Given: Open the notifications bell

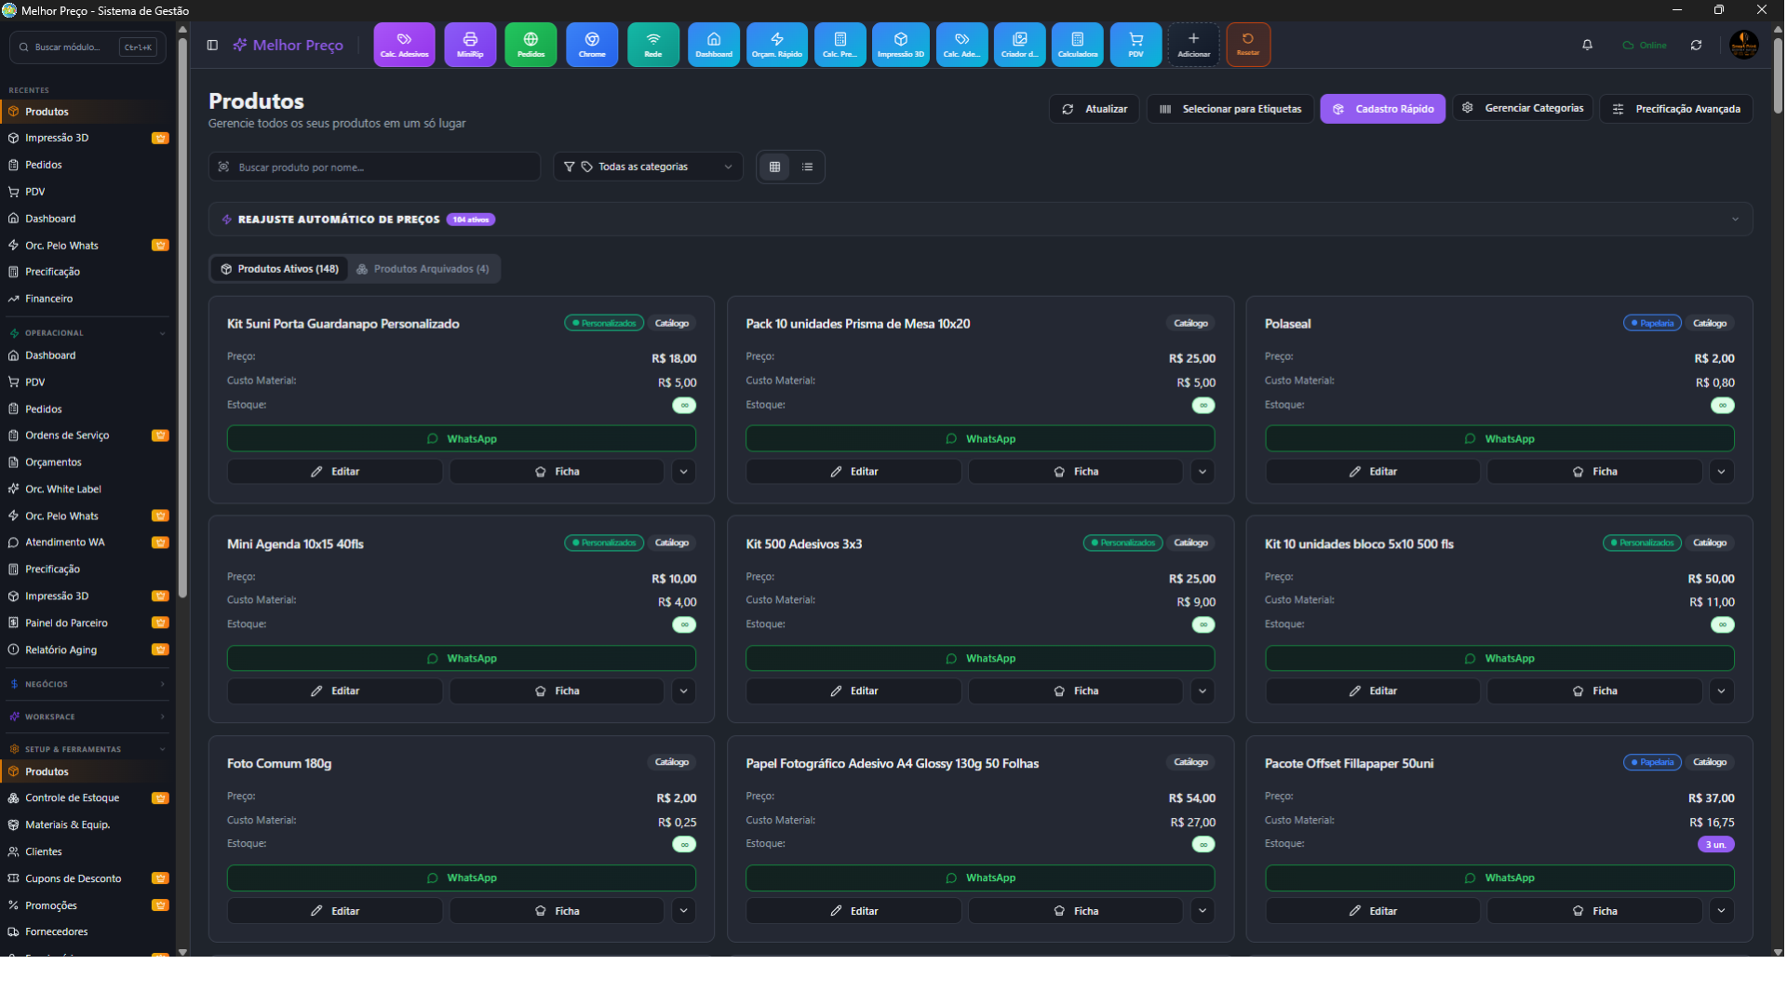Looking at the screenshot, I should [x=1588, y=45].
